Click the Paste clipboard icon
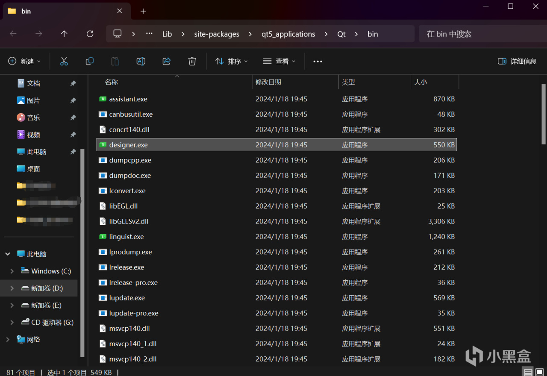Image resolution: width=547 pixels, height=376 pixels. click(115, 61)
